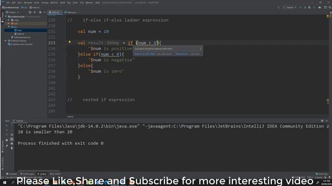
Task: Minimize Run panel with hide icon
Action: coord(327,121)
